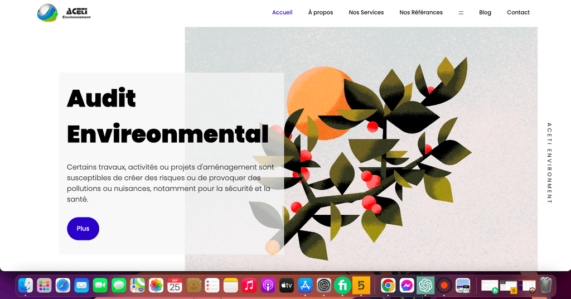Restore the minimized recorder window
This screenshot has width=571, height=299.
pos(528,286)
